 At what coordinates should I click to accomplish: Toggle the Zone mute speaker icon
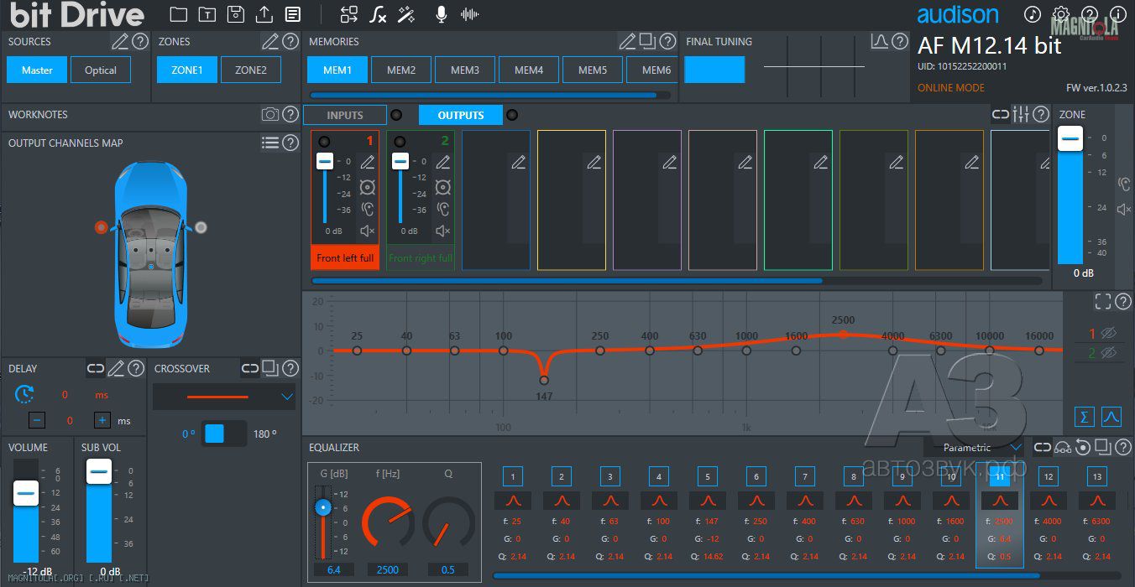click(x=1124, y=209)
